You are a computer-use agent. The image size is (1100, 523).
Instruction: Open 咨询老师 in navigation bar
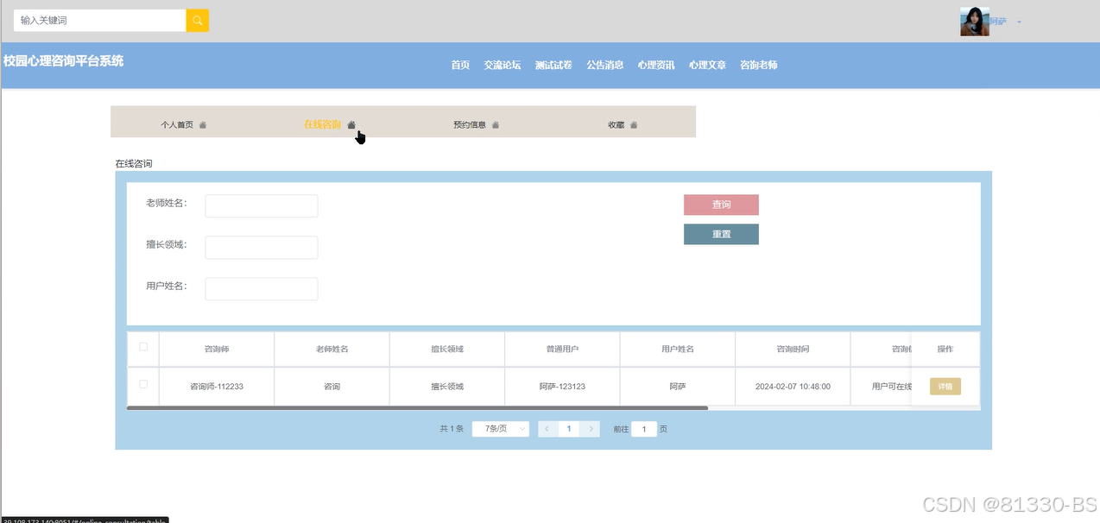coord(759,65)
